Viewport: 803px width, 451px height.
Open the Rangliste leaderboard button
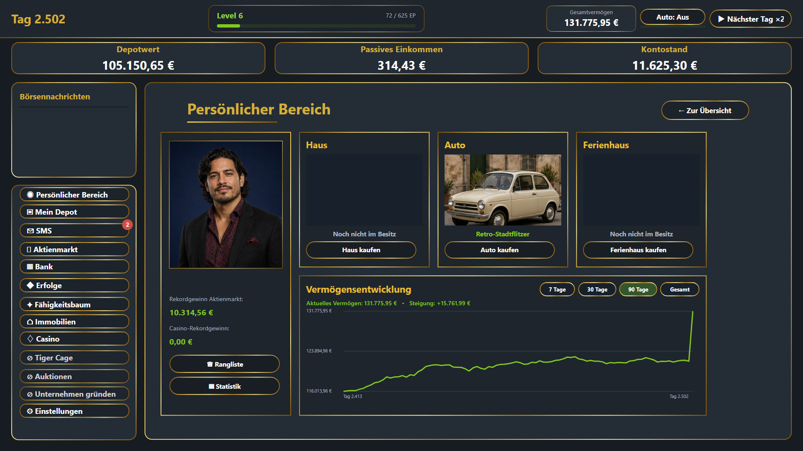225,364
